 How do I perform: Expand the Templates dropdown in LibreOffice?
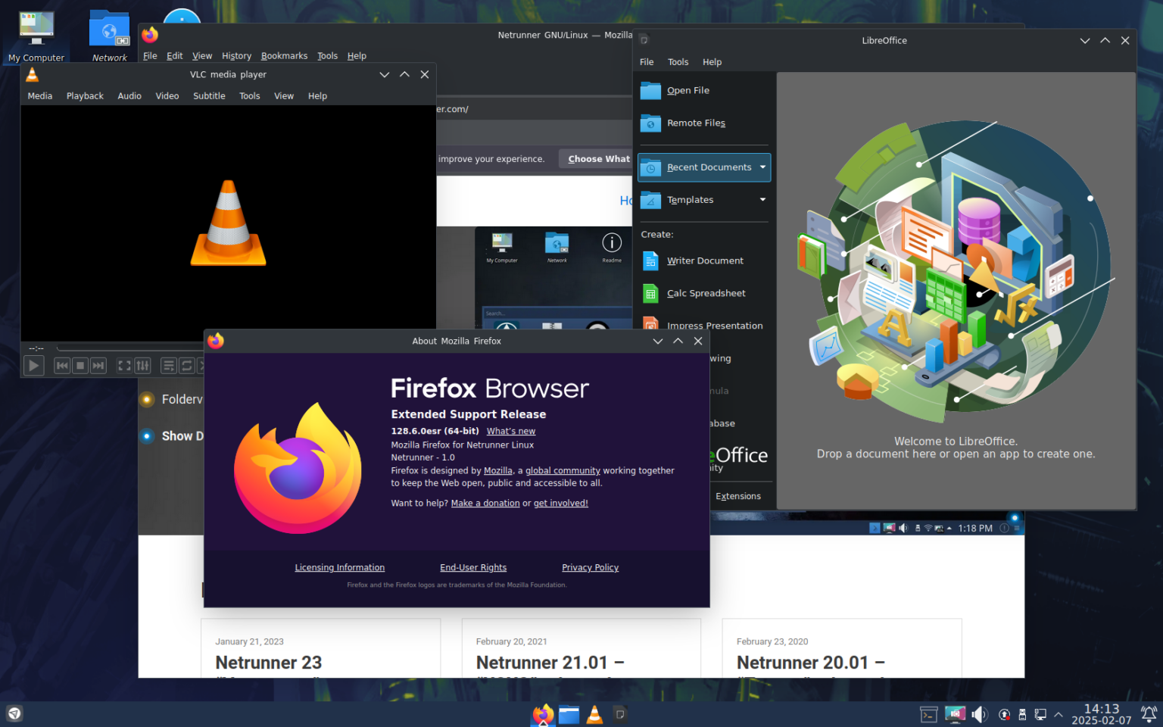762,199
